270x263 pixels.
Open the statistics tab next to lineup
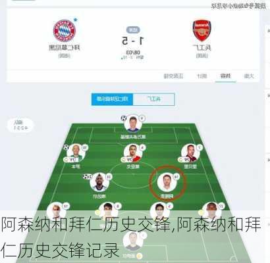click(x=202, y=76)
